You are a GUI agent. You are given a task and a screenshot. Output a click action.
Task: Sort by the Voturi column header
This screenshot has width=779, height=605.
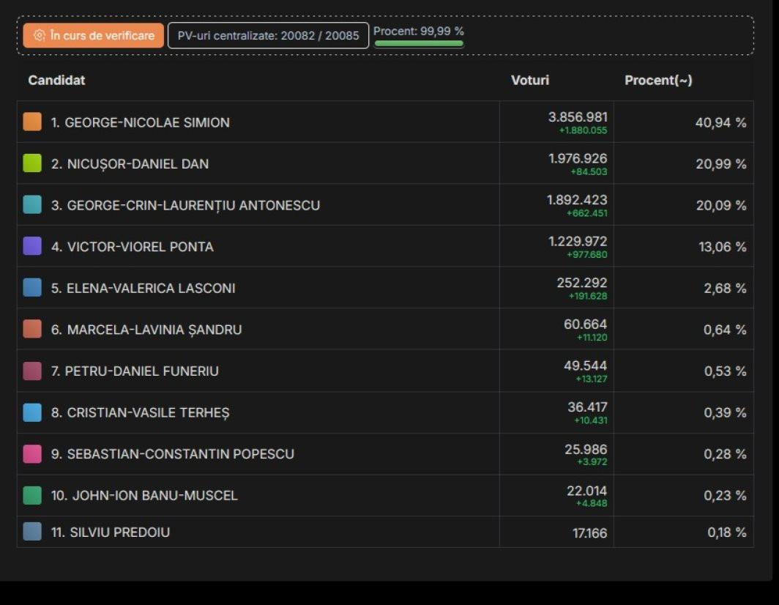tap(529, 80)
